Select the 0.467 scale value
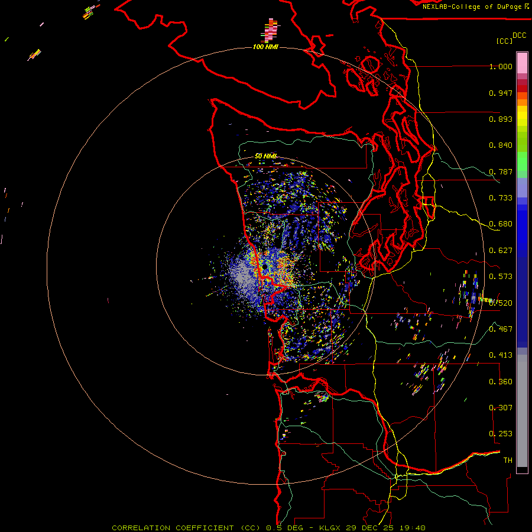Image resolution: width=532 pixels, height=532 pixels. (501, 329)
